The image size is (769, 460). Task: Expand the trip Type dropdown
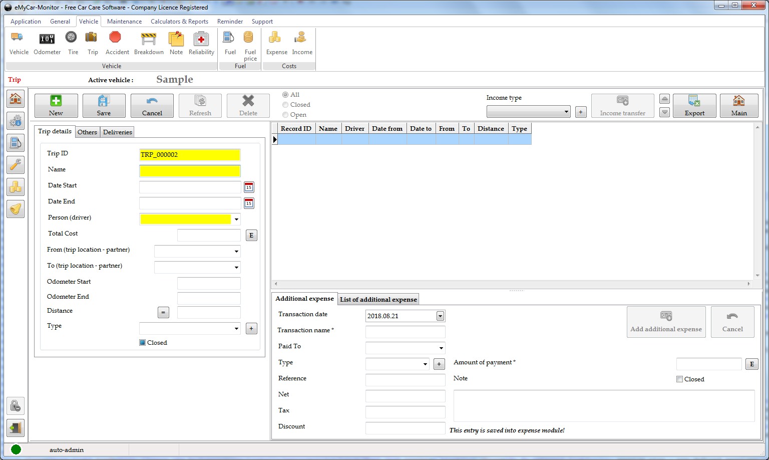[236, 328]
